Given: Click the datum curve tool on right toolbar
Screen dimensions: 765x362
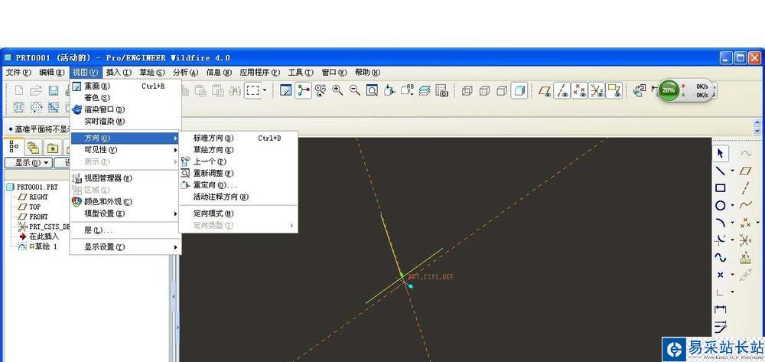Looking at the screenshot, I should pyautogui.click(x=745, y=205).
